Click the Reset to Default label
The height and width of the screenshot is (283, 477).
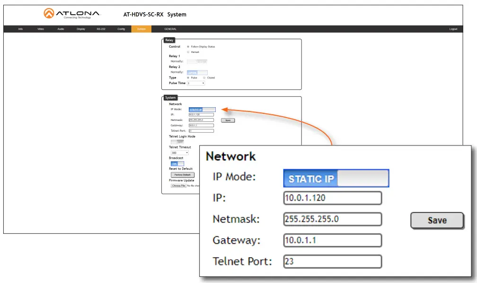181,169
